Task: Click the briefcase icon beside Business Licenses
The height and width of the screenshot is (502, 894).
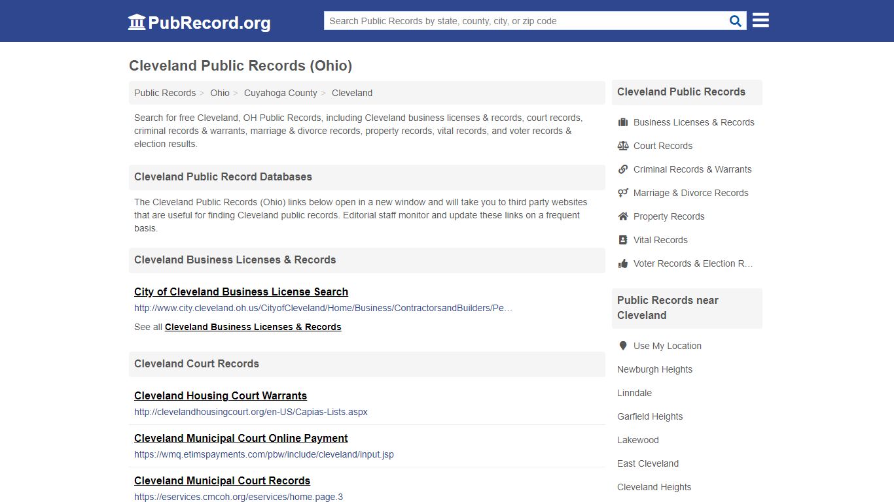Action: [623, 122]
